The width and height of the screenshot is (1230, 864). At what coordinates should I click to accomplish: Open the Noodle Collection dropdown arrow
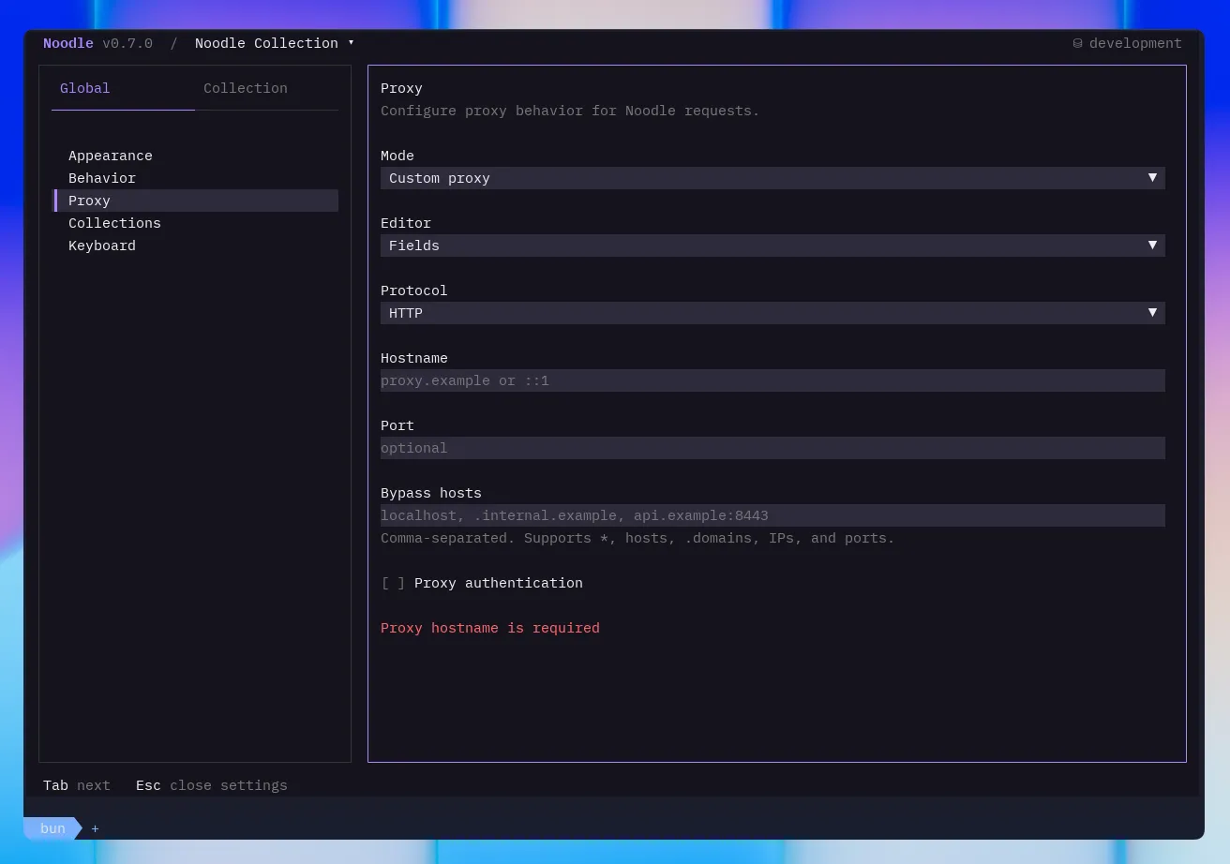351,43
